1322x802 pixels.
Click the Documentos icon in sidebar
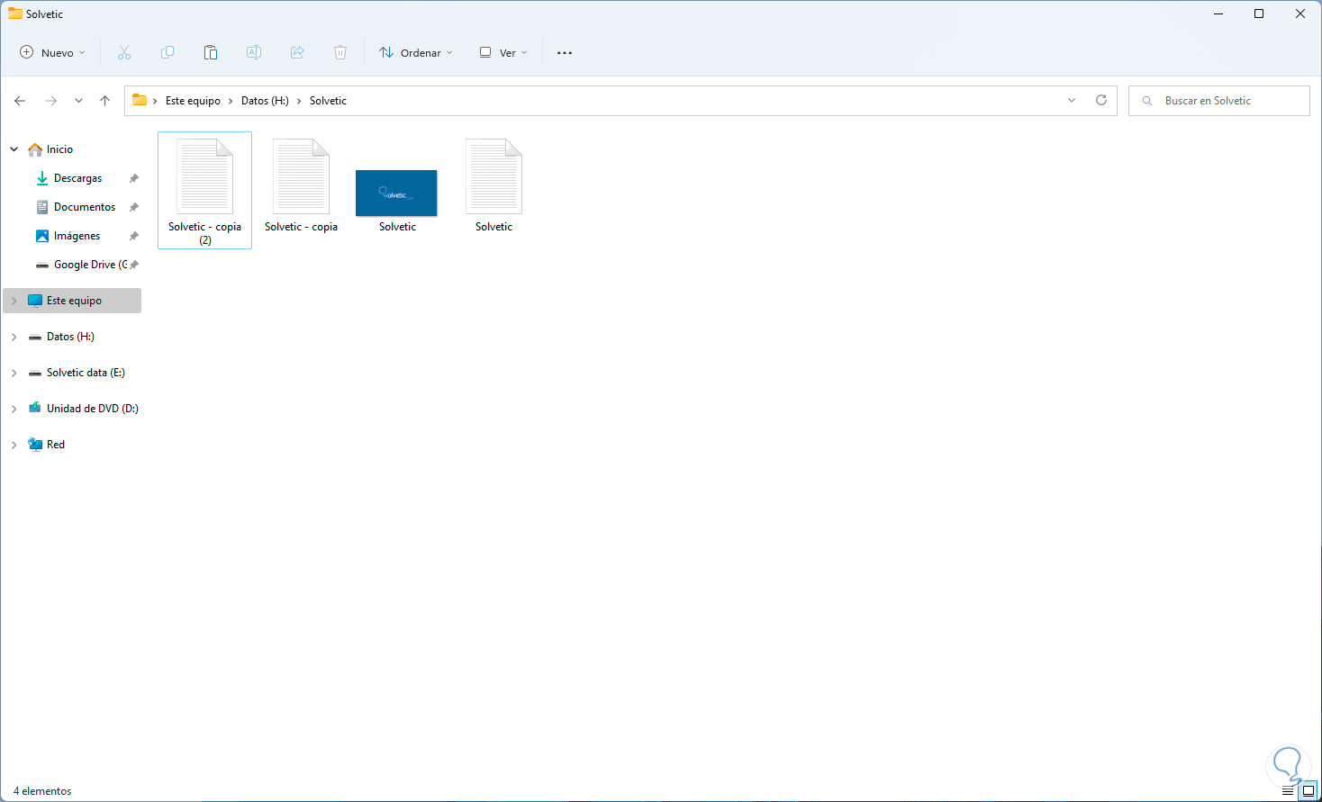pyautogui.click(x=42, y=207)
